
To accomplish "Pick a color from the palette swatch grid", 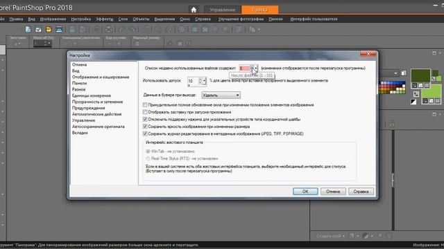I will tap(393, 88).
